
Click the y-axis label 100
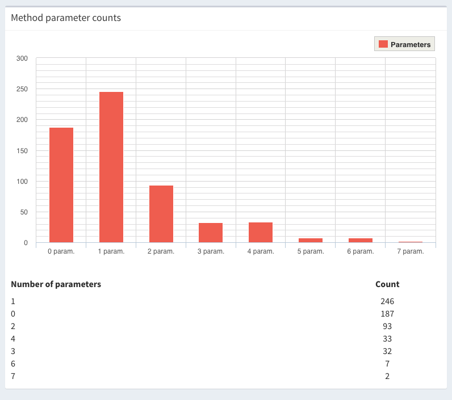(22, 182)
